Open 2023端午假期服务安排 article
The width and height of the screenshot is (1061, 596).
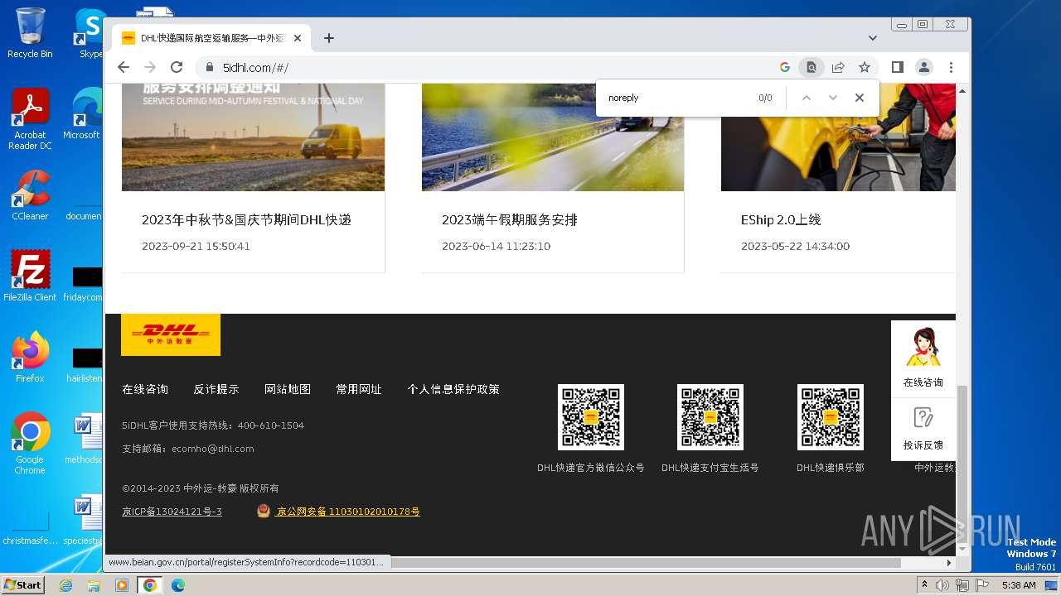pos(510,220)
